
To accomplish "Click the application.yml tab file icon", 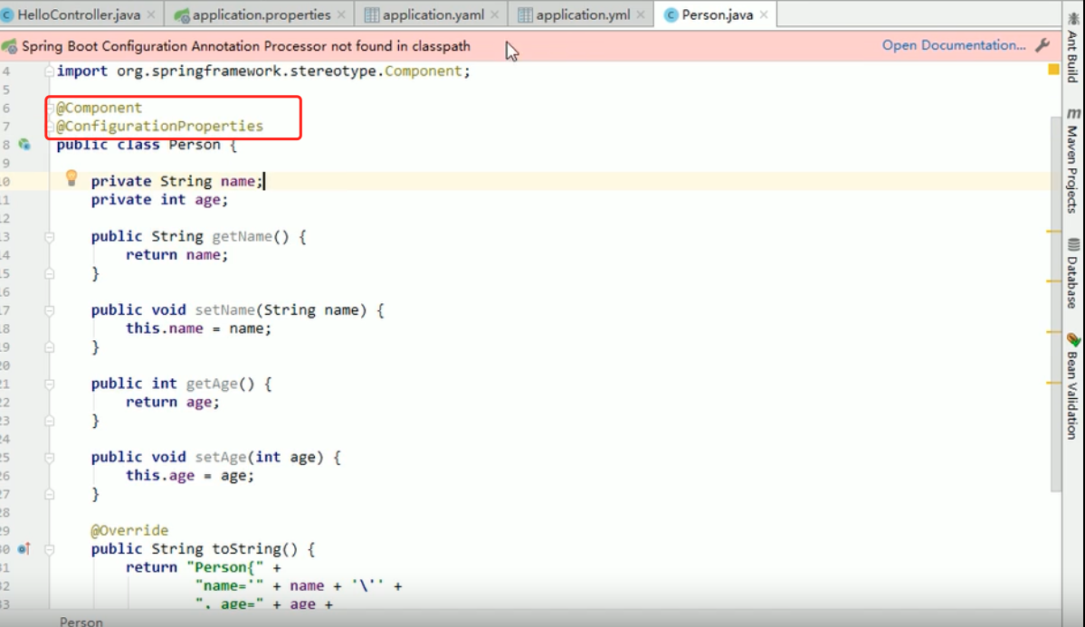I will coord(525,14).
